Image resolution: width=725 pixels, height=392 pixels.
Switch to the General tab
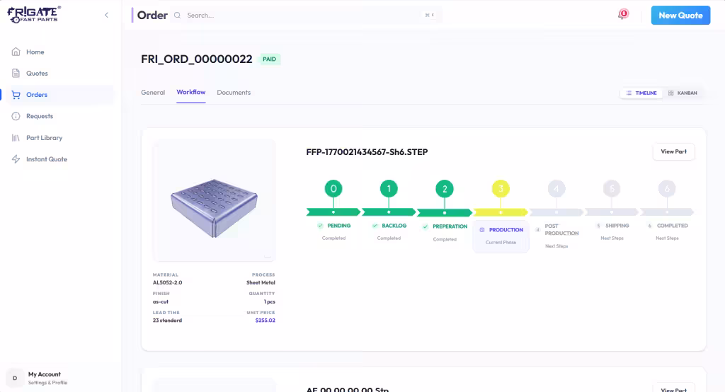pos(153,93)
